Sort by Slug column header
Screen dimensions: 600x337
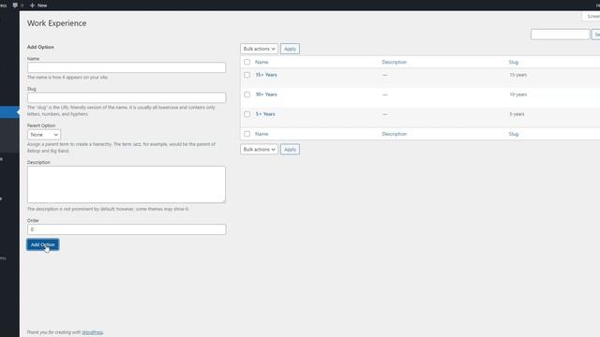pos(514,62)
